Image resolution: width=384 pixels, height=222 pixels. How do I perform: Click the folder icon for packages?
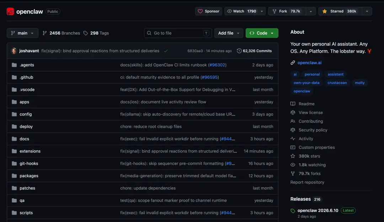pyautogui.click(x=14, y=176)
